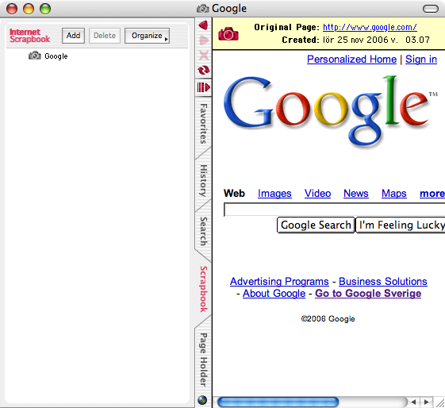
Task: Click the red refresh arrows icon
Action: coord(204,70)
